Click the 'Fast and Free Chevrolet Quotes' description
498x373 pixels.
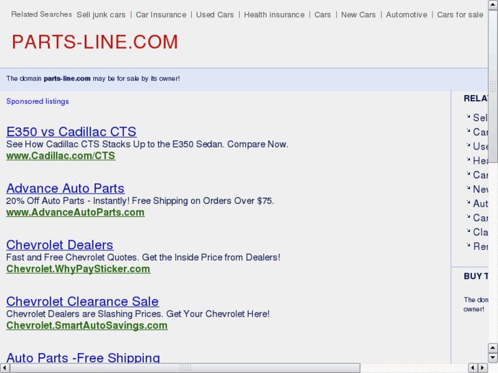[x=143, y=257]
